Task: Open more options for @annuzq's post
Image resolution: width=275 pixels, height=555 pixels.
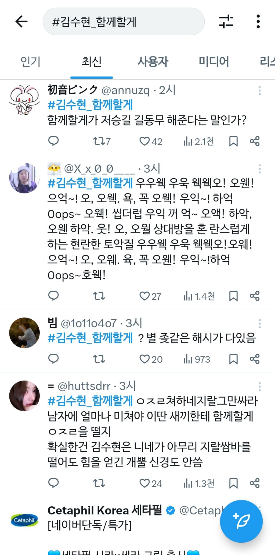Action: [x=259, y=91]
